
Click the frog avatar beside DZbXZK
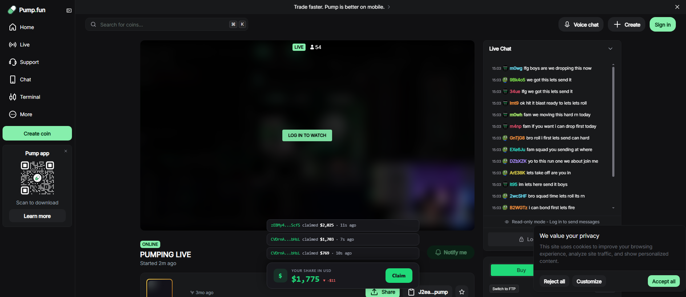click(505, 161)
